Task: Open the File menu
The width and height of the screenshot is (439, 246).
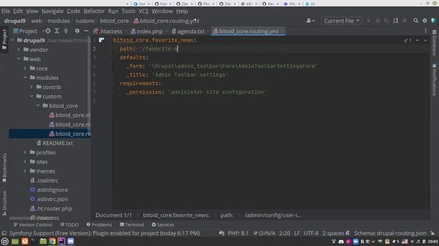Action: 5,11
